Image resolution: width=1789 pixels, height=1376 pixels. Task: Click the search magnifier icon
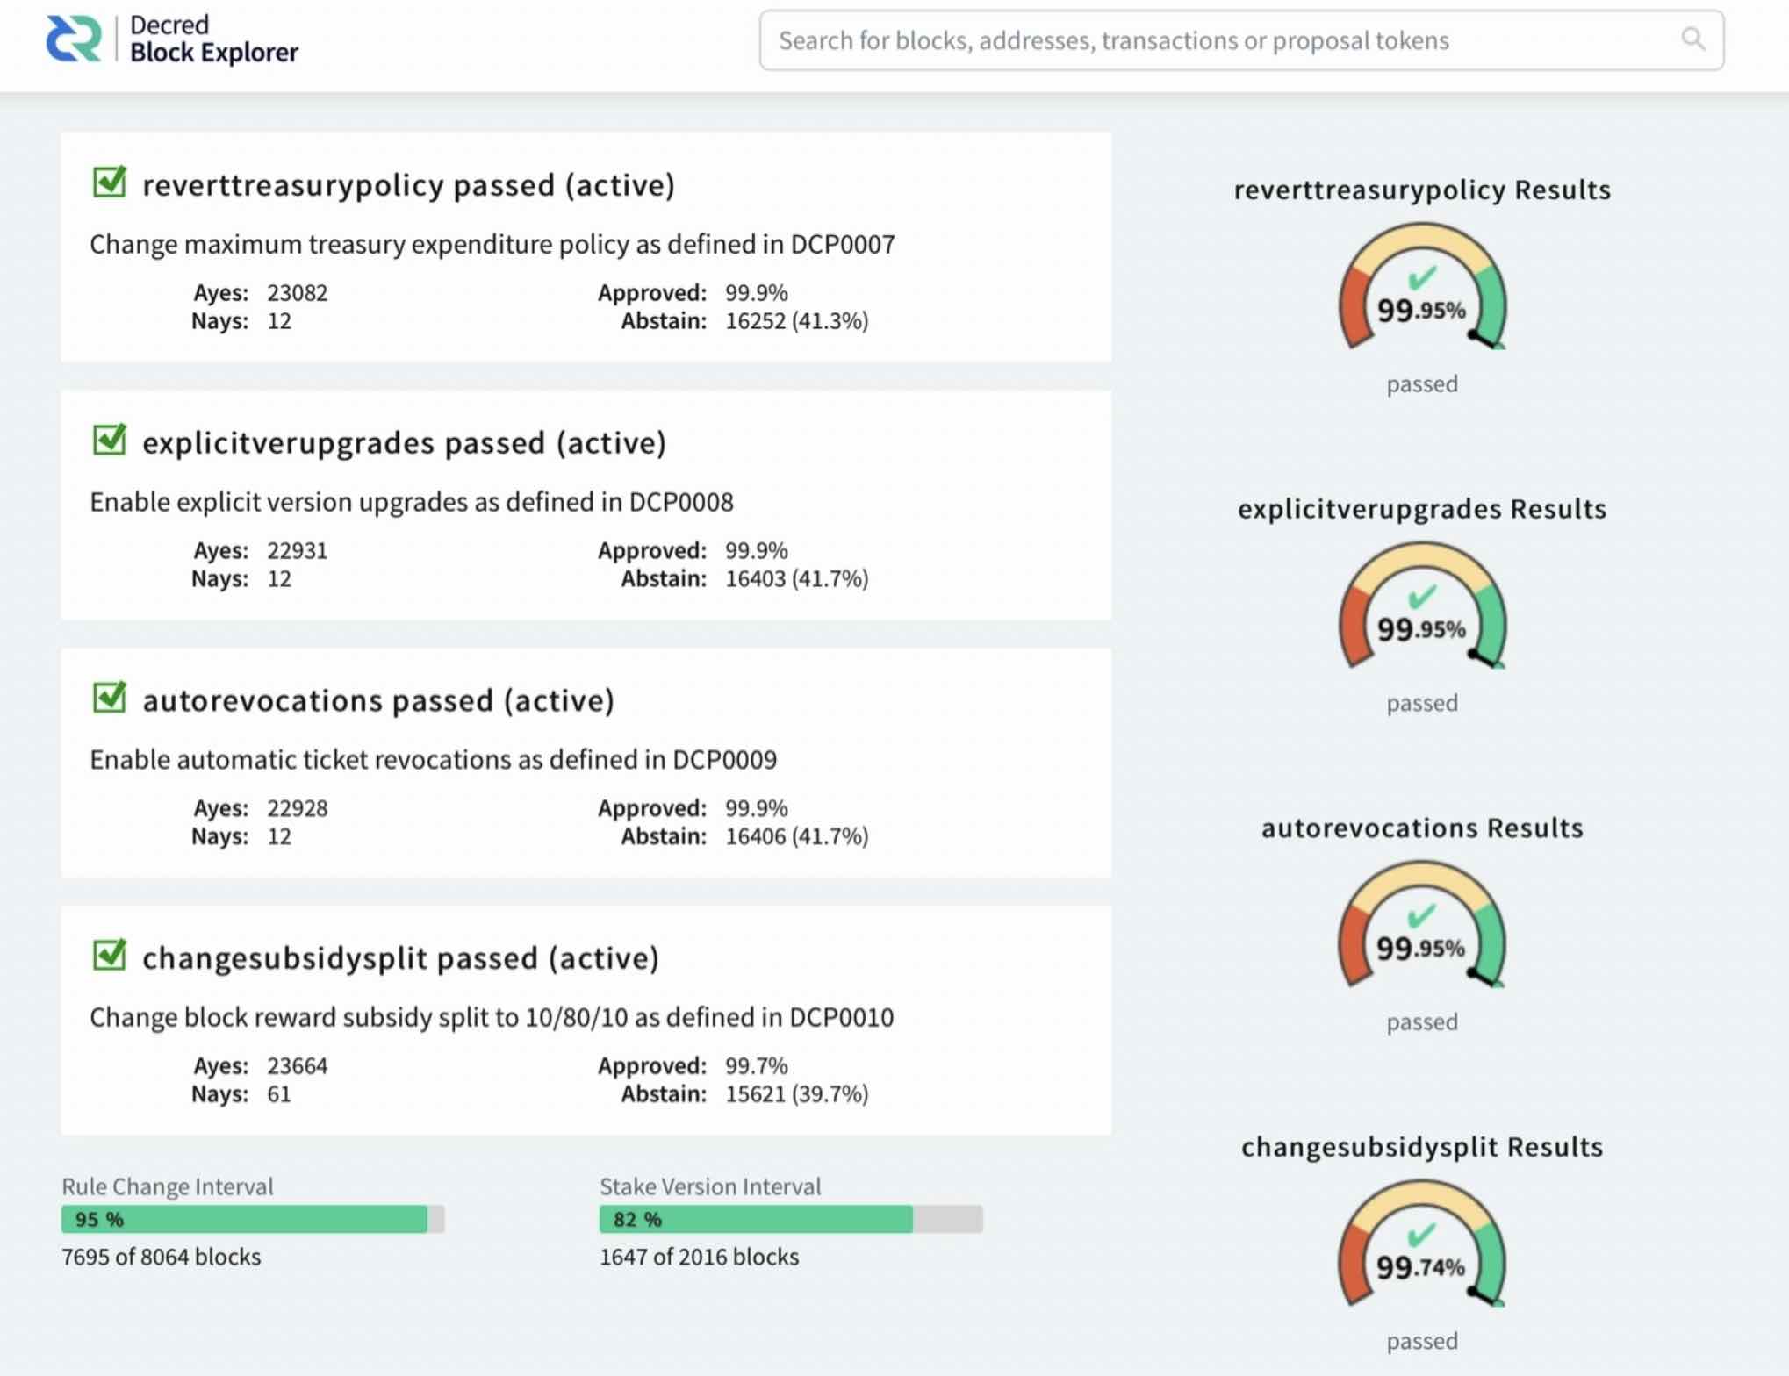point(1693,39)
